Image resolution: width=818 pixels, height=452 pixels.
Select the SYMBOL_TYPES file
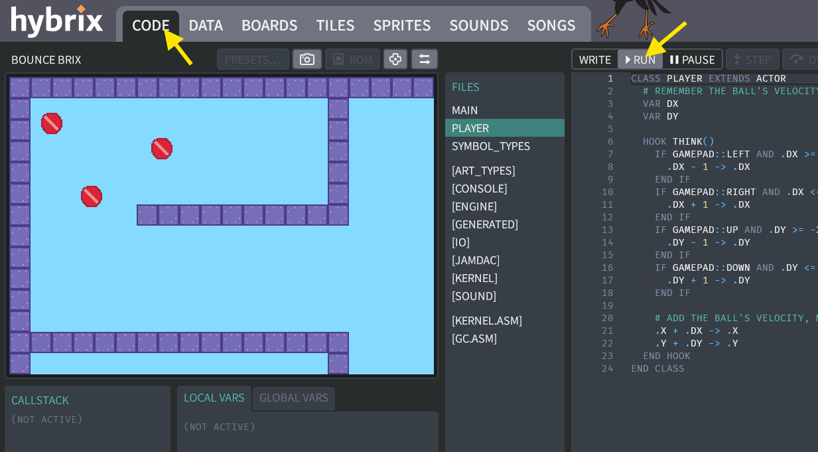pyautogui.click(x=491, y=146)
